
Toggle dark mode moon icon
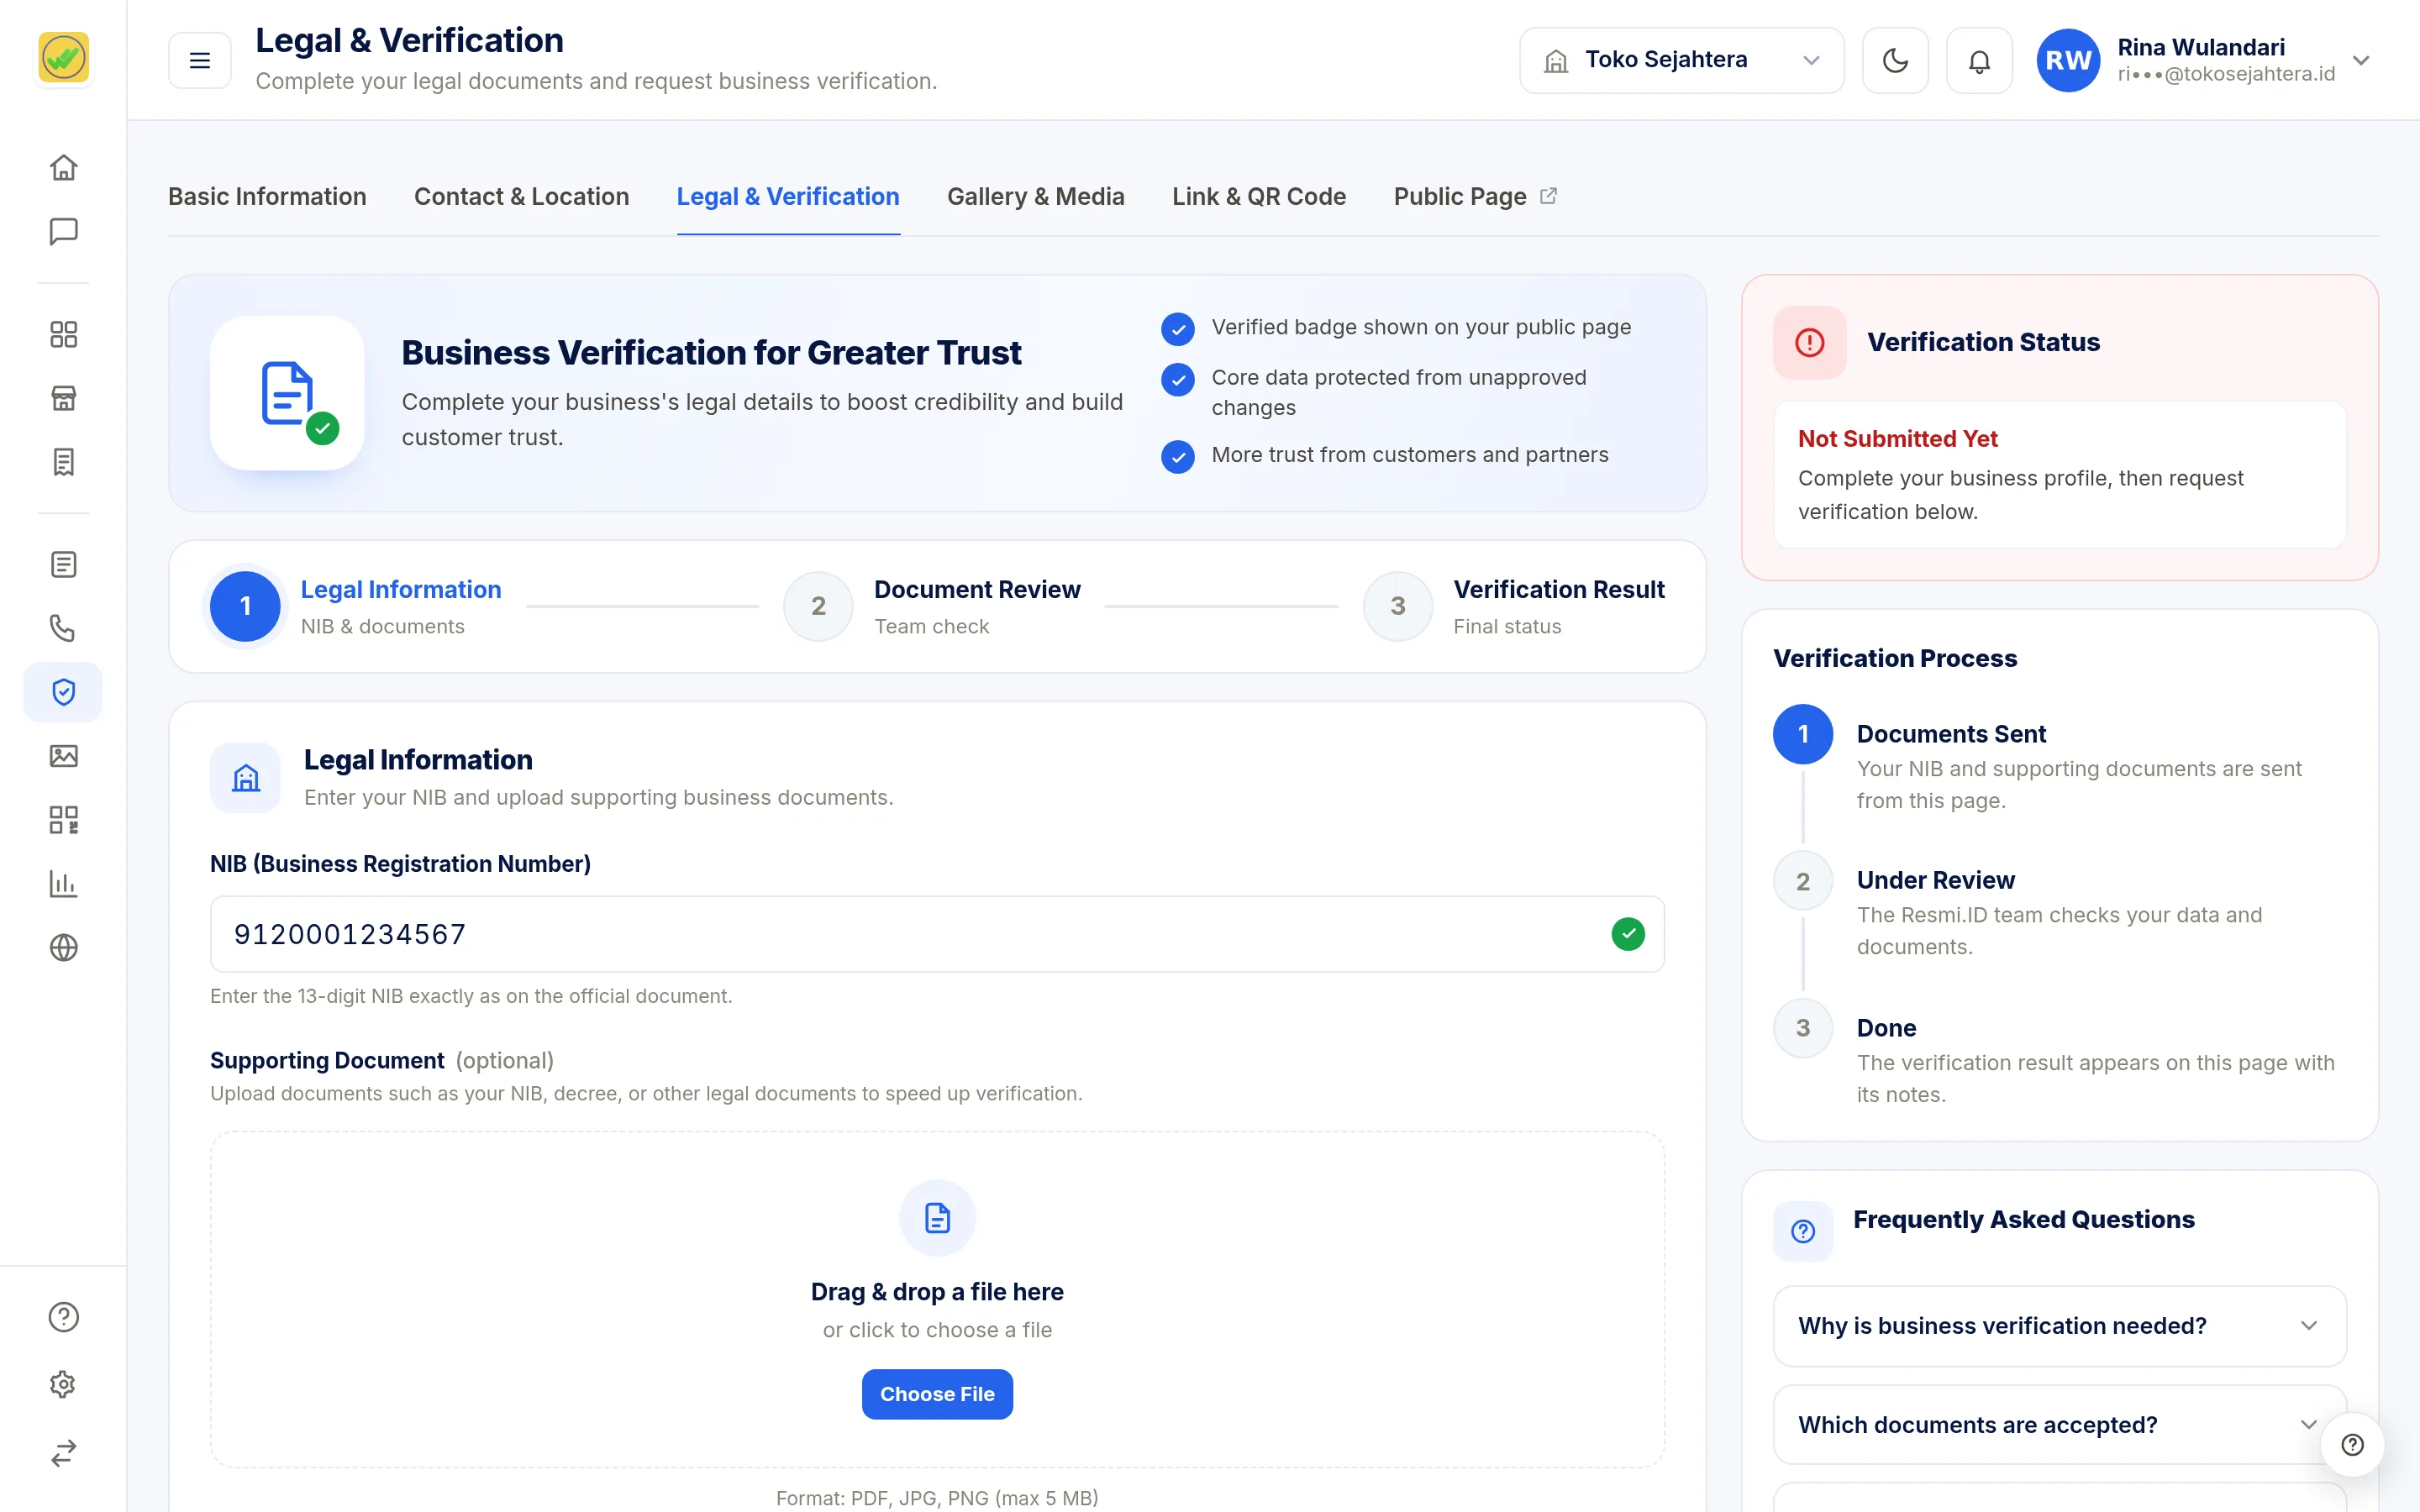(x=1895, y=60)
